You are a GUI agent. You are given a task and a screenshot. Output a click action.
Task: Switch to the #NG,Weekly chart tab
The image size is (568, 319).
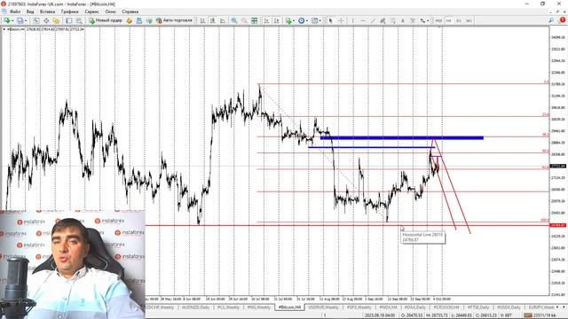(x=259, y=307)
